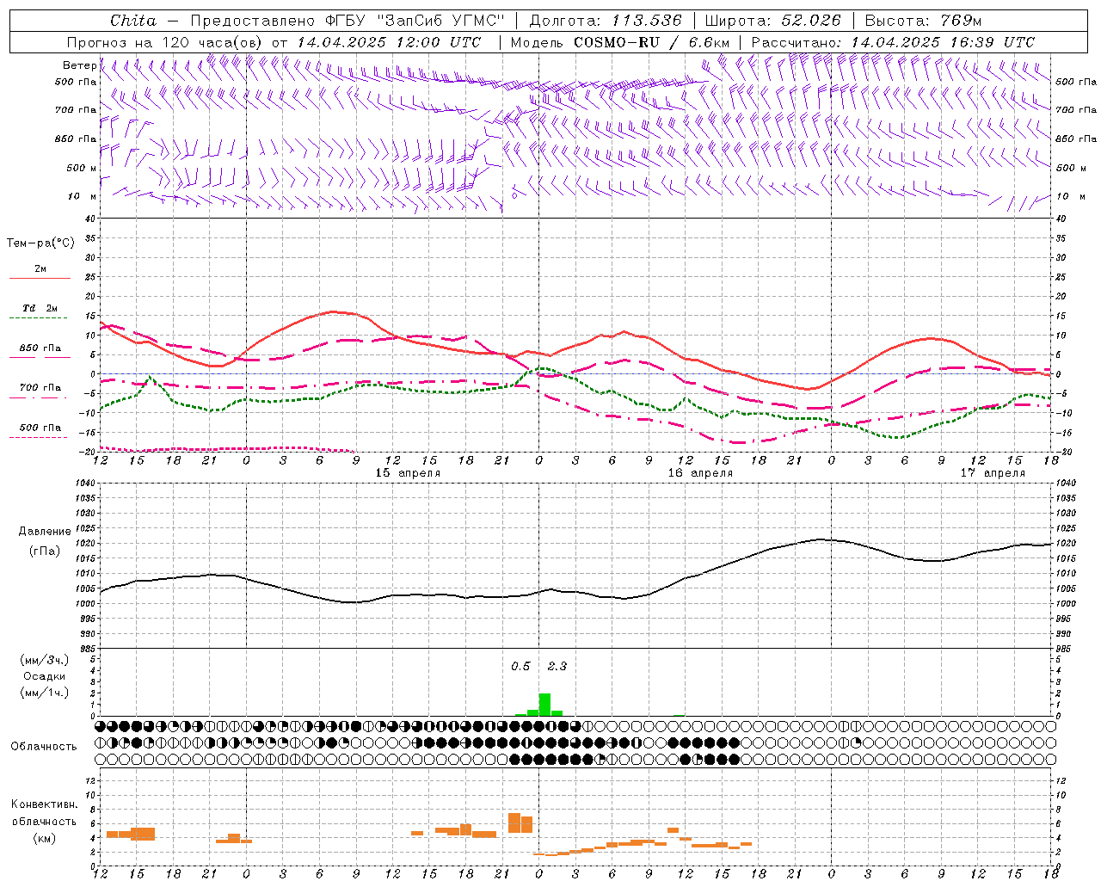Click the "(км)" unit under convective cloudiness
Viewport: 1101px width, 881px height.
pos(45,838)
